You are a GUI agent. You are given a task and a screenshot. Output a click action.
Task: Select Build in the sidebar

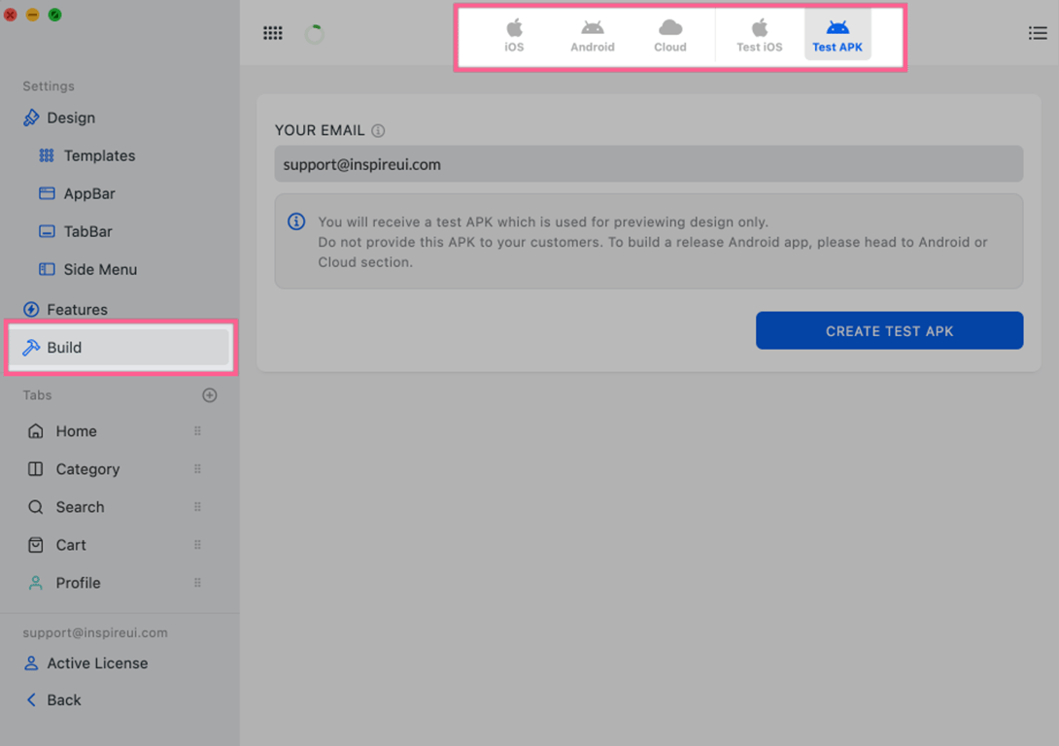[120, 347]
